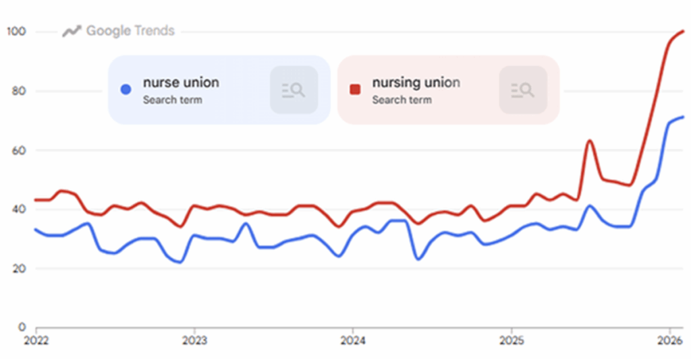Screen dimensions: 691x359
Task: Click the 2024 label on the time axis
Action: (352, 339)
